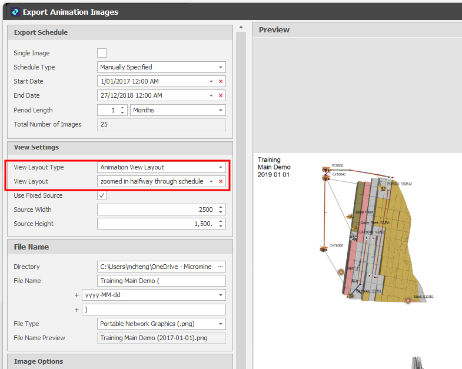Image resolution: width=462 pixels, height=369 pixels.
Task: Enable the Single Image checkbox
Action: (102, 53)
